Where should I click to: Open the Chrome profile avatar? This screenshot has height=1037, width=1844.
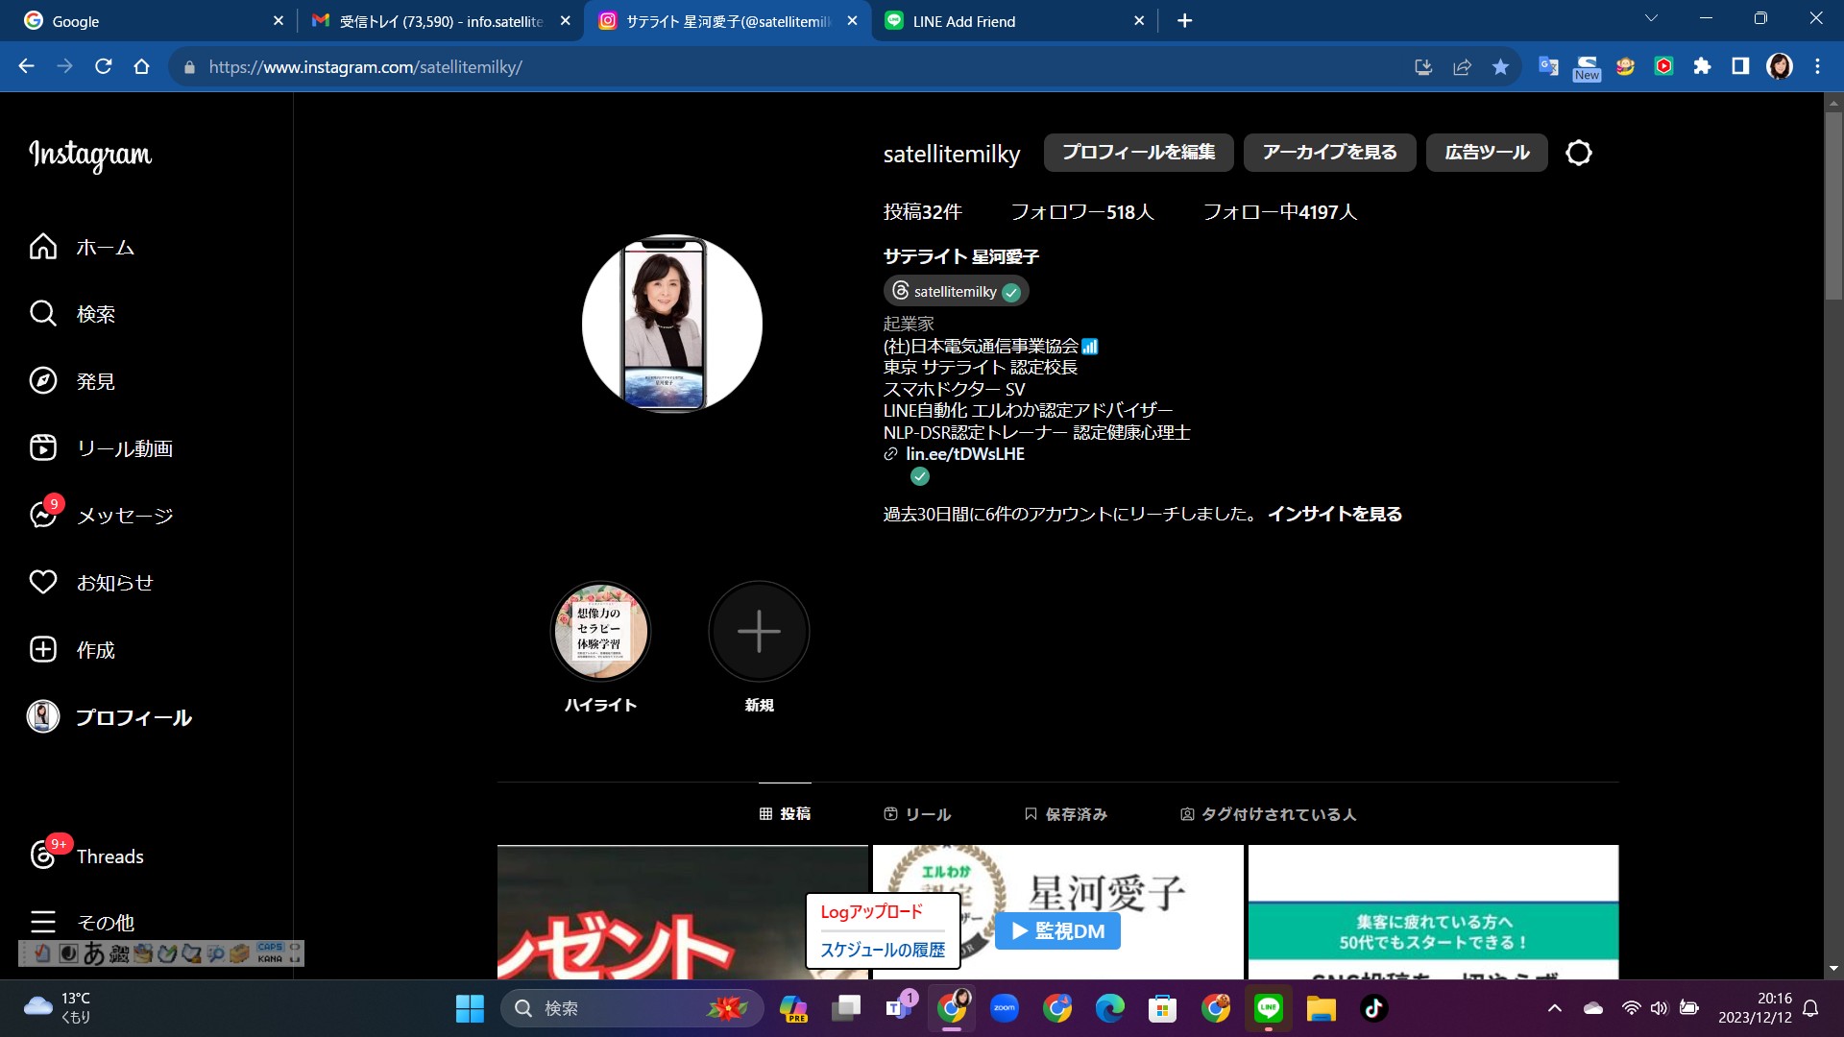(1780, 66)
